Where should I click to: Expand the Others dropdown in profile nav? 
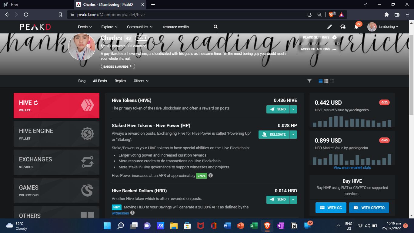click(141, 81)
